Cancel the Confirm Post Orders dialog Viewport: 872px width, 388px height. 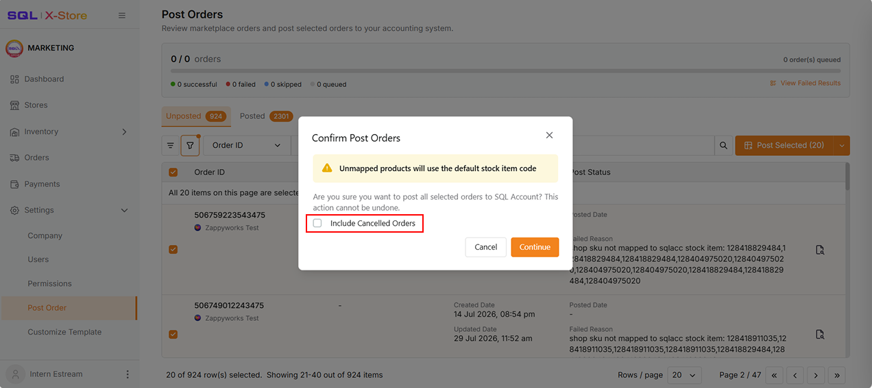point(486,247)
